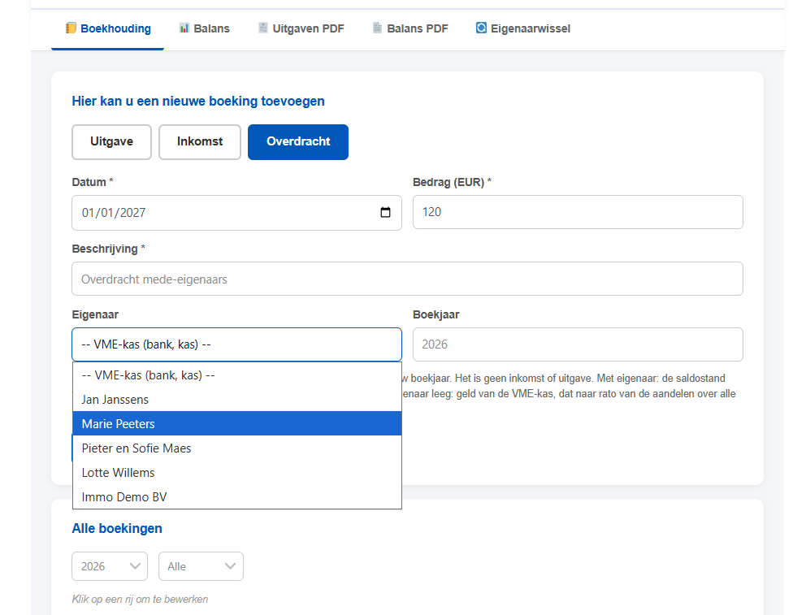
Task: Select the Uitgave booking type
Action: (111, 142)
